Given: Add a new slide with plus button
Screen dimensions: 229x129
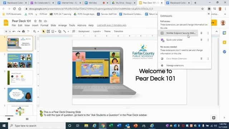Looking at the screenshot, I should click(x=6, y=32).
